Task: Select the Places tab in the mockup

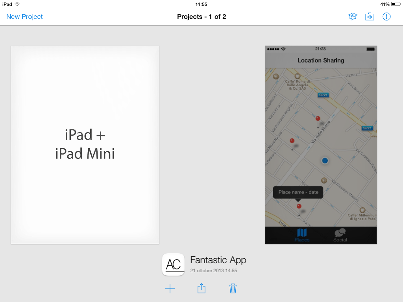Action: click(x=302, y=235)
